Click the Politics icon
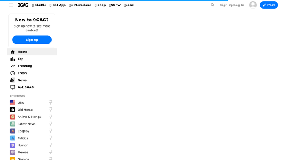 [x=13, y=138]
